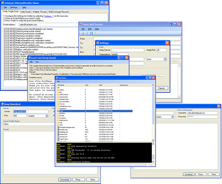Select the DebugScripts folder icon in Ftp Demo

58,99
